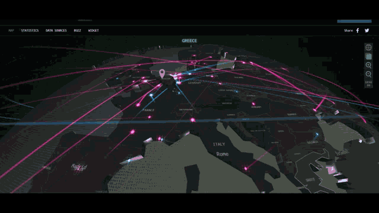This screenshot has width=379, height=213.
Task: Open the STATISTICS tab
Action: 30,30
